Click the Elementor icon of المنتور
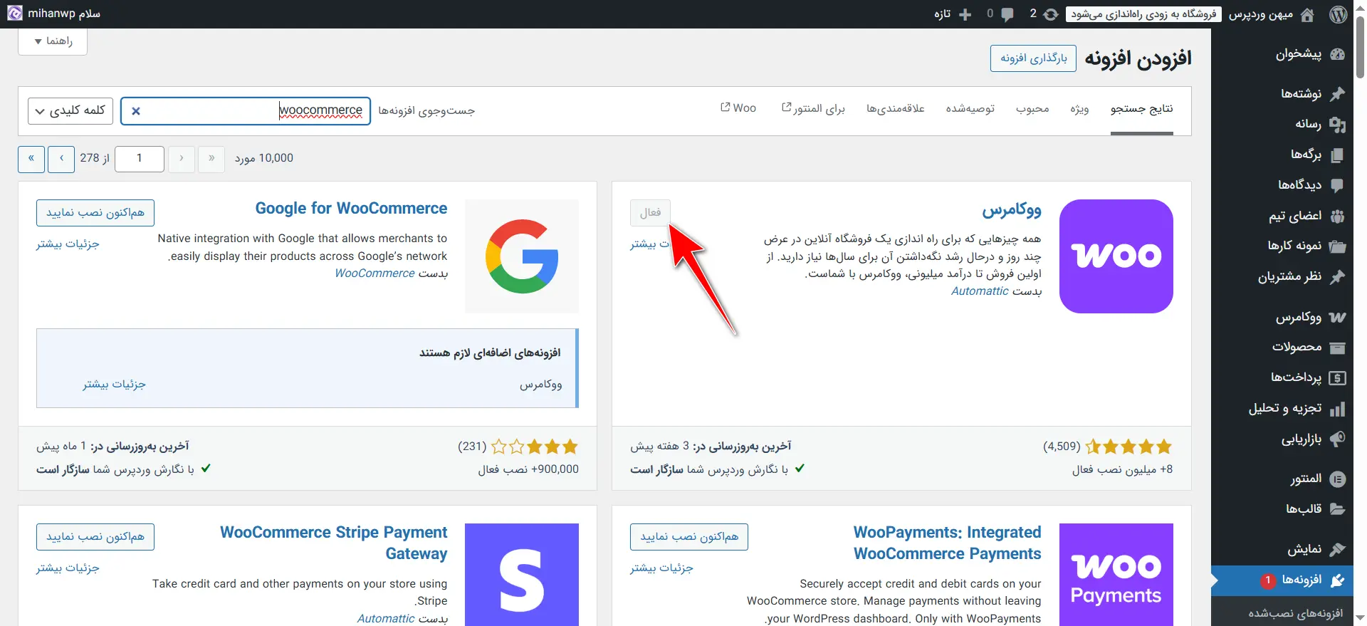The image size is (1367, 626). tap(1337, 479)
